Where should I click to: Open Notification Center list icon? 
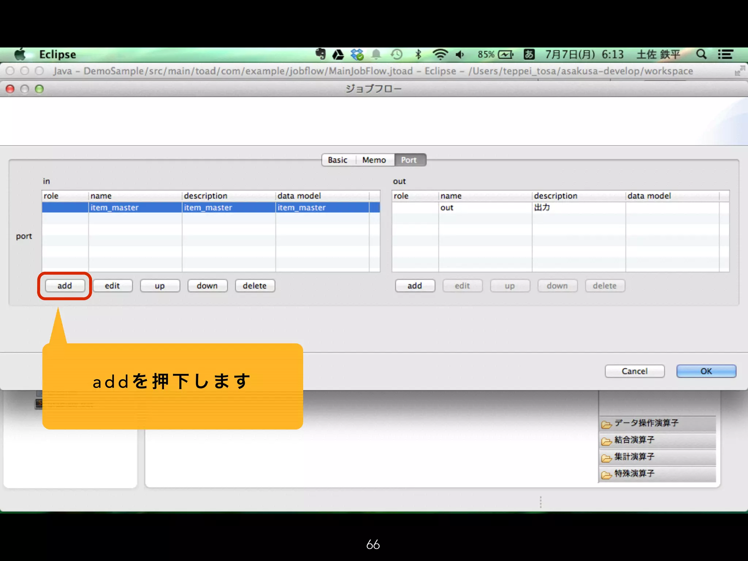[725, 54]
